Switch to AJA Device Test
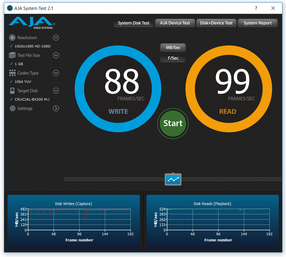The width and height of the screenshot is (286, 257). click(x=175, y=23)
